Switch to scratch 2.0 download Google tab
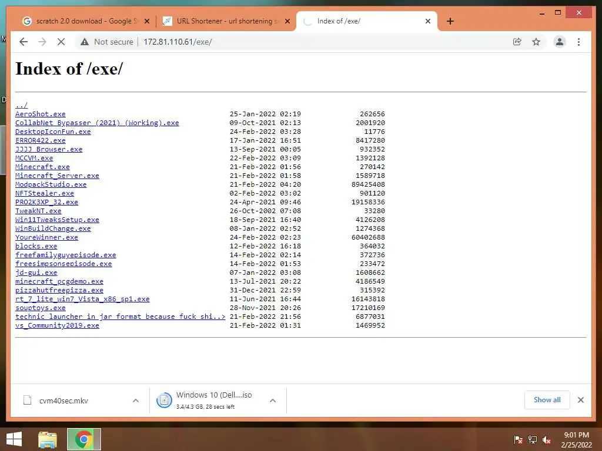The image size is (602, 451). point(85,21)
